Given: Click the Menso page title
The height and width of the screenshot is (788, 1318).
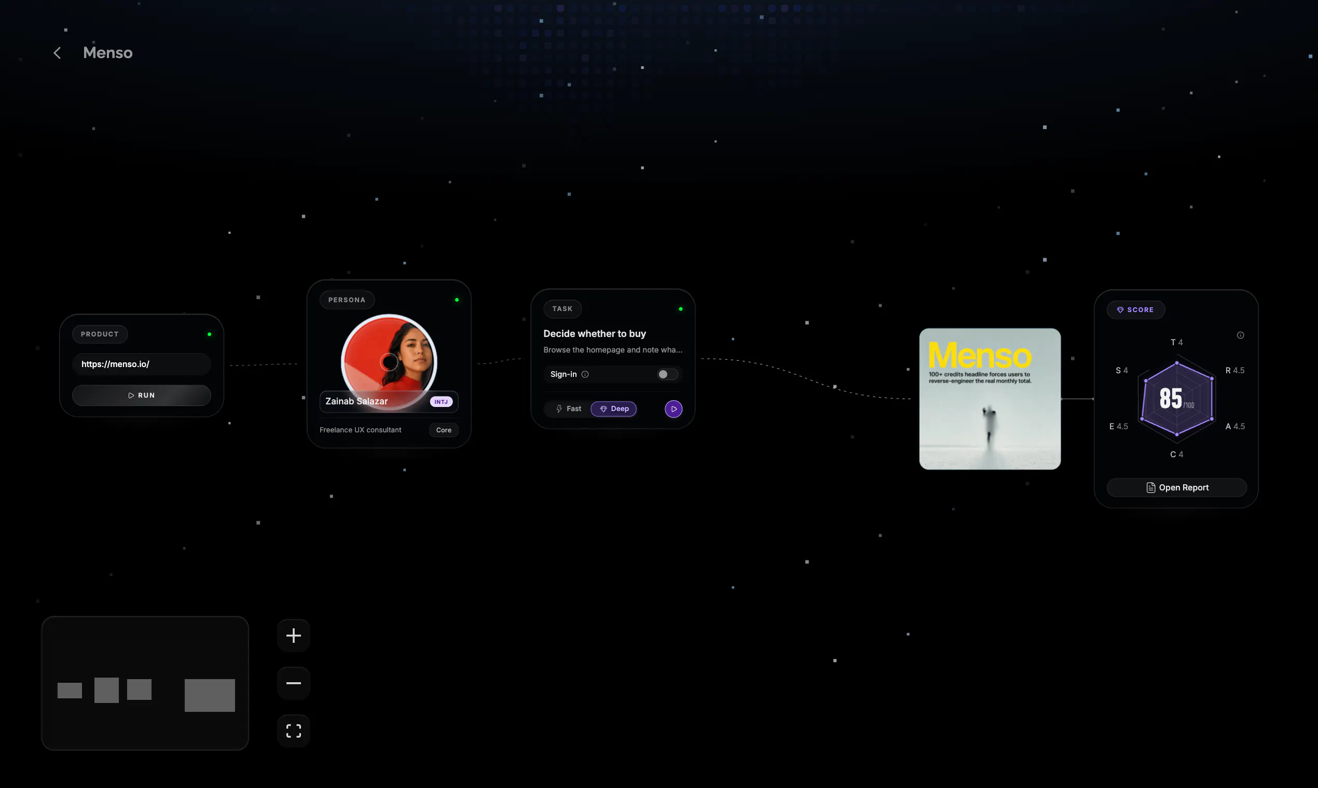Looking at the screenshot, I should click(x=108, y=53).
